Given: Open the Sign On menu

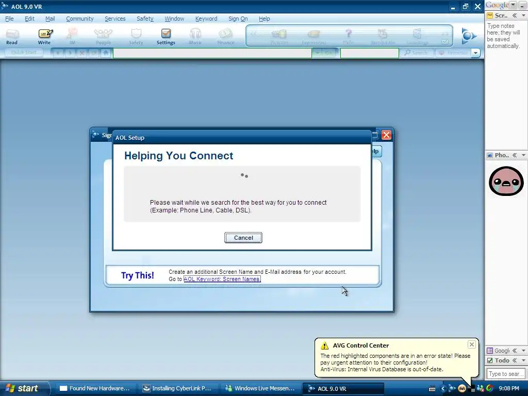Looking at the screenshot, I should 238,19.
